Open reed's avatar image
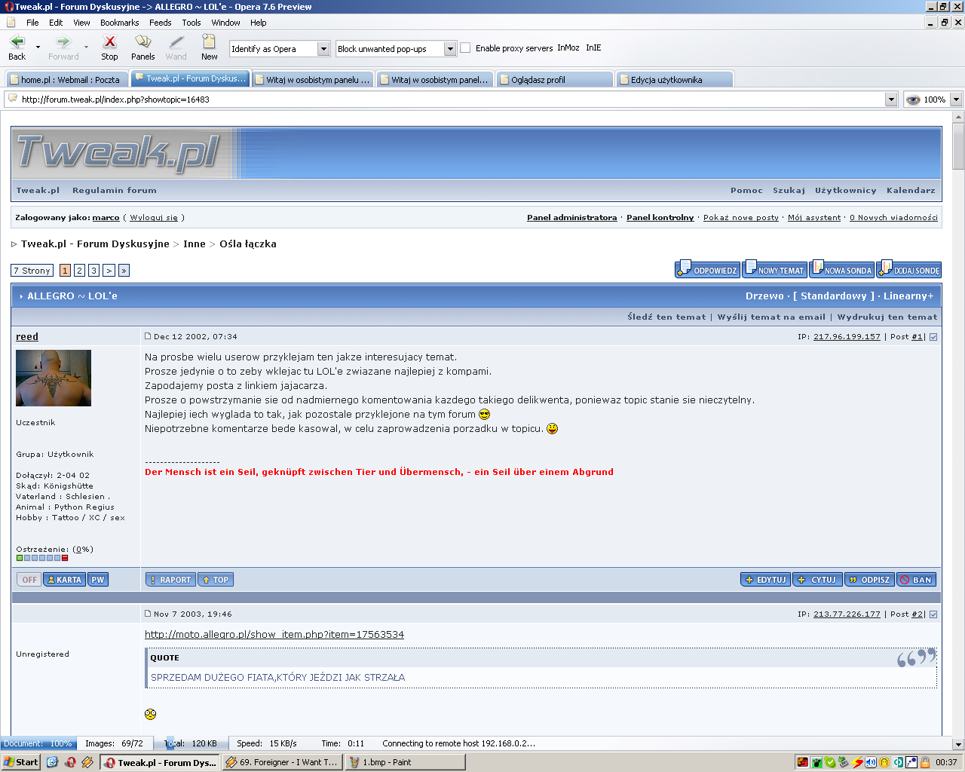Screen dimensions: 965x772 pyautogui.click(x=54, y=378)
